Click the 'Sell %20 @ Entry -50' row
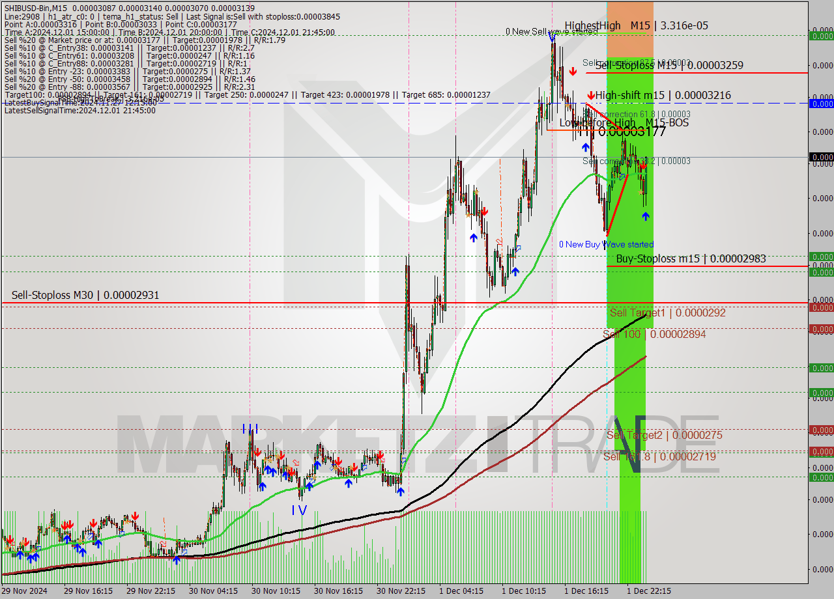Screen dimensions: 834x599 click(129, 79)
